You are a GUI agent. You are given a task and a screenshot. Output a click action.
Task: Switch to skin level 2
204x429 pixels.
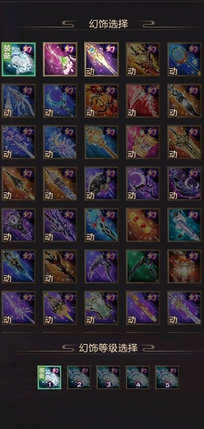click(79, 377)
